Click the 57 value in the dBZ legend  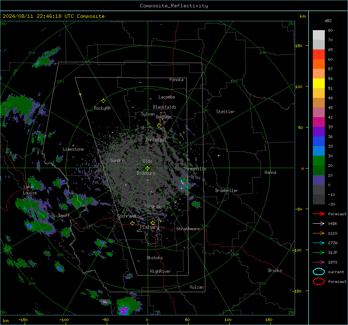(330, 69)
